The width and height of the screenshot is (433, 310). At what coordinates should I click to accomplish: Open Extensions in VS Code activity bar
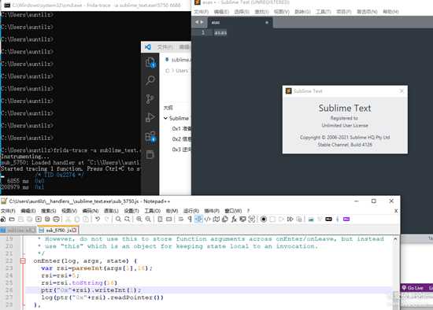tap(150, 136)
